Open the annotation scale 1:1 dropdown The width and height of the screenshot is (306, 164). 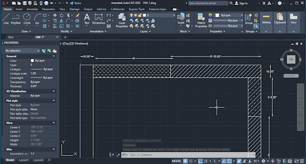[x=256, y=161]
